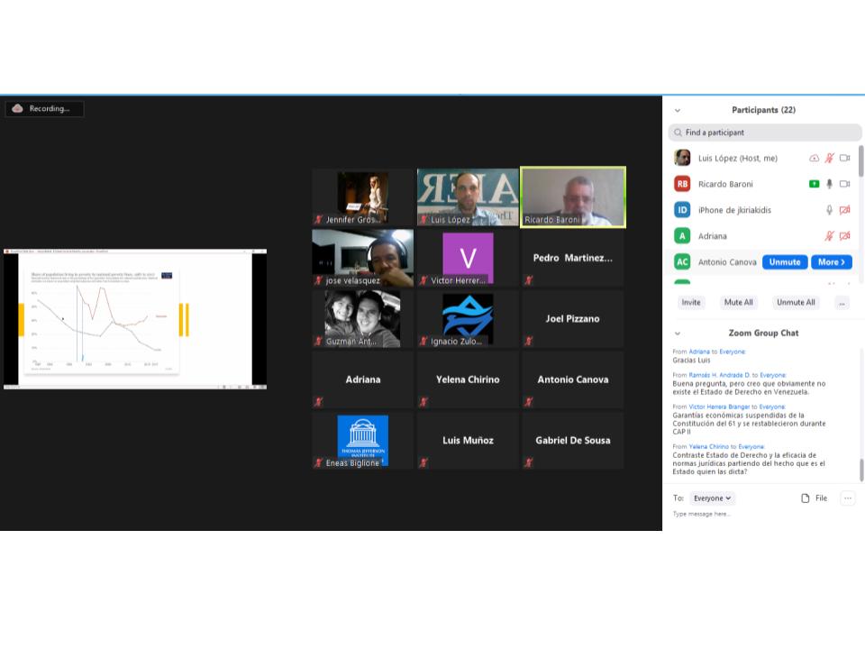Screen dimensions: 865x649
Task: Click Ricardo Baroni's microphone icon
Action: [829, 184]
